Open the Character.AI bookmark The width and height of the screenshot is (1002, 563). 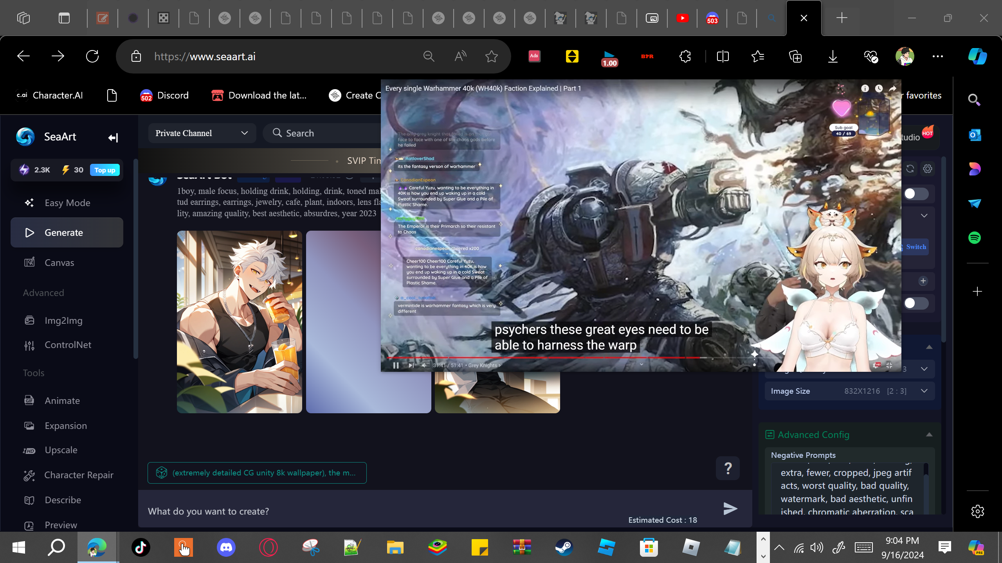pyautogui.click(x=49, y=95)
